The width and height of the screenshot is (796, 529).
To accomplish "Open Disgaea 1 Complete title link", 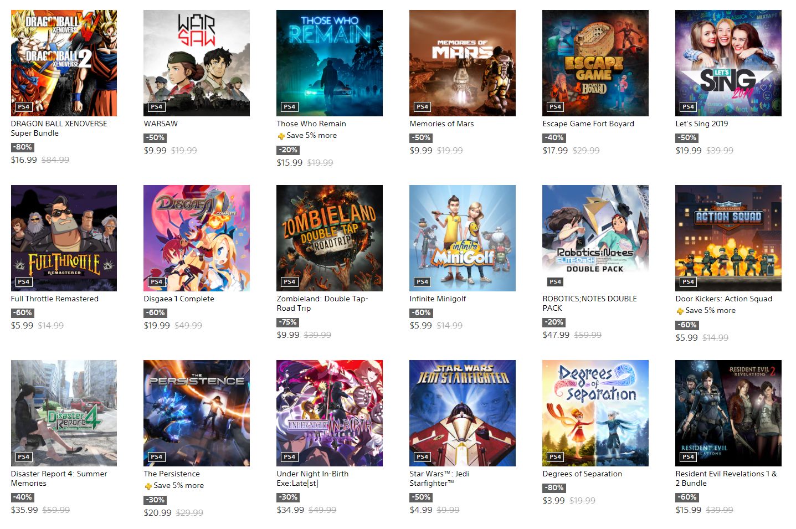I will [x=179, y=299].
